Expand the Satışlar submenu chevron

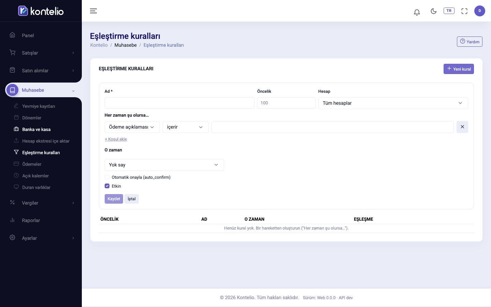[73, 53]
